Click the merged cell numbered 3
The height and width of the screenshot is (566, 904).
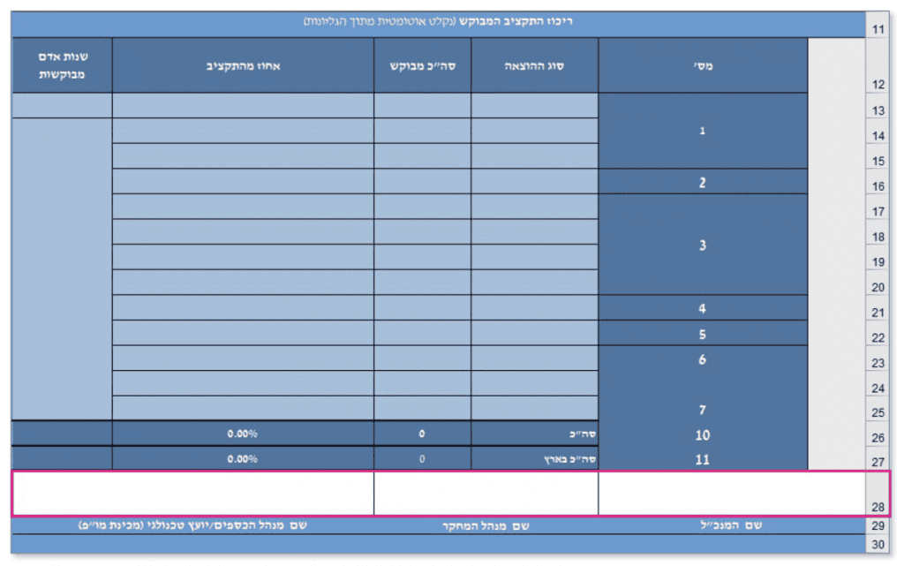pyautogui.click(x=703, y=245)
